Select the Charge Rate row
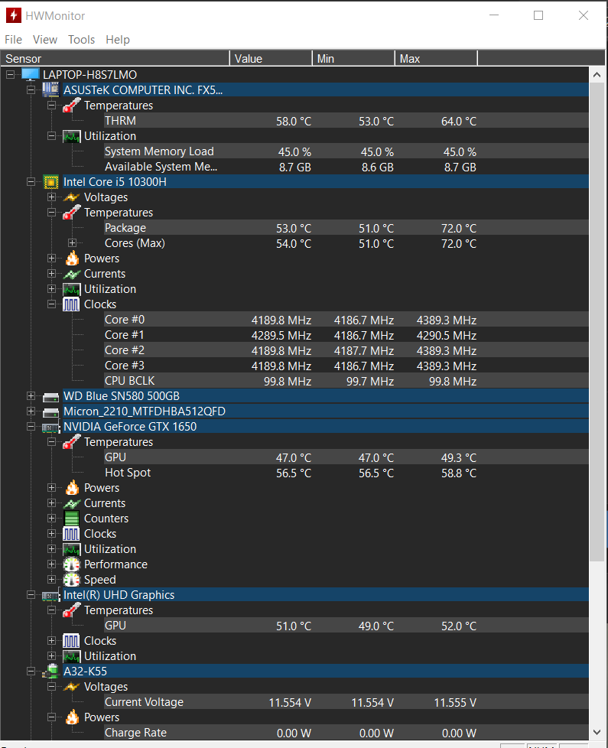The height and width of the screenshot is (748, 608). [x=346, y=732]
